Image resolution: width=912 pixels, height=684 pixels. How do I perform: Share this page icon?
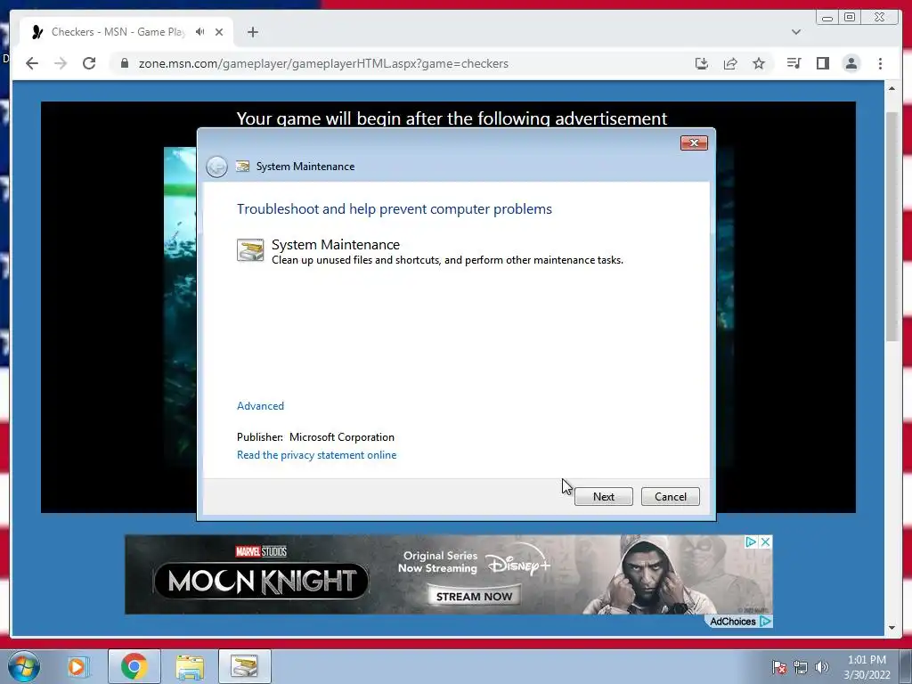coord(730,63)
